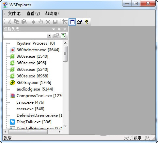Open the options properties toolbar icon
The height and width of the screenshot is (143, 158).
79,22
